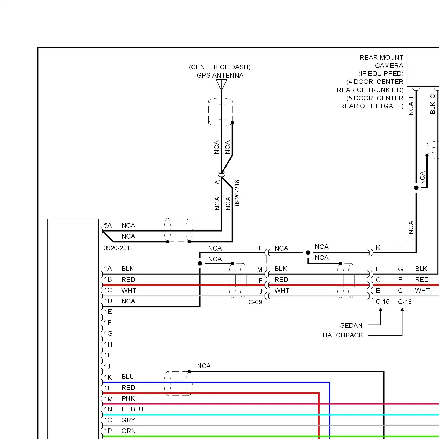Select pin label 5A

[x=108, y=225]
